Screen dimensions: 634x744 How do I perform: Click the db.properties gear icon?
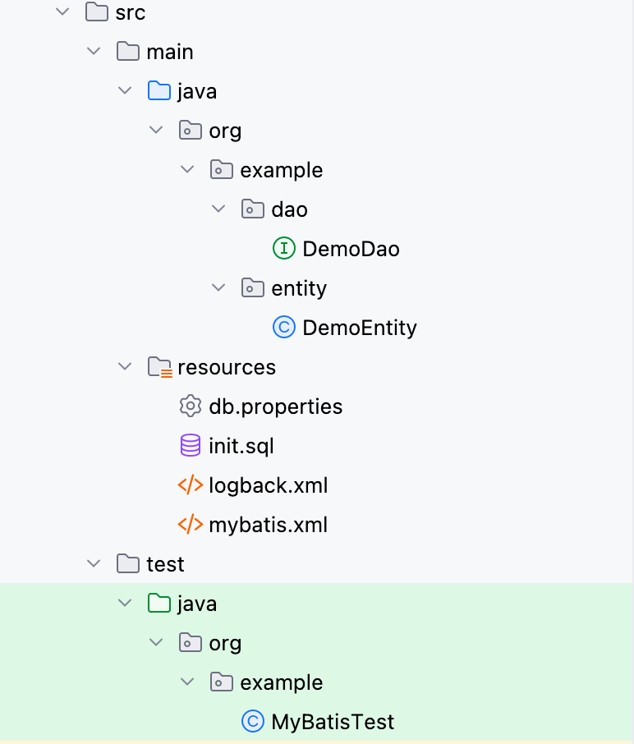191,406
